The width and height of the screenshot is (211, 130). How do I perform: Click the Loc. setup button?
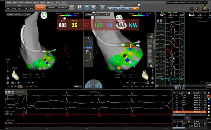pos(20,8)
